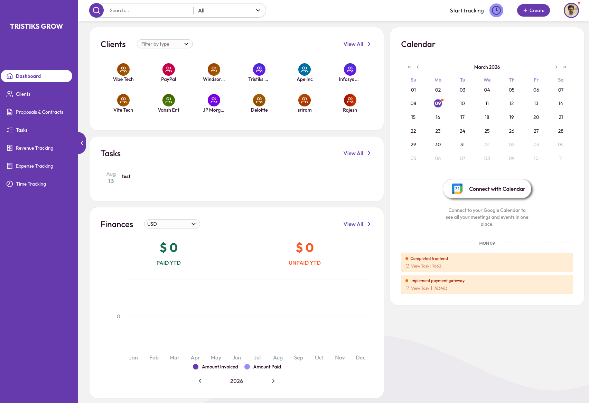Go to previous month in calendar

(x=418, y=67)
